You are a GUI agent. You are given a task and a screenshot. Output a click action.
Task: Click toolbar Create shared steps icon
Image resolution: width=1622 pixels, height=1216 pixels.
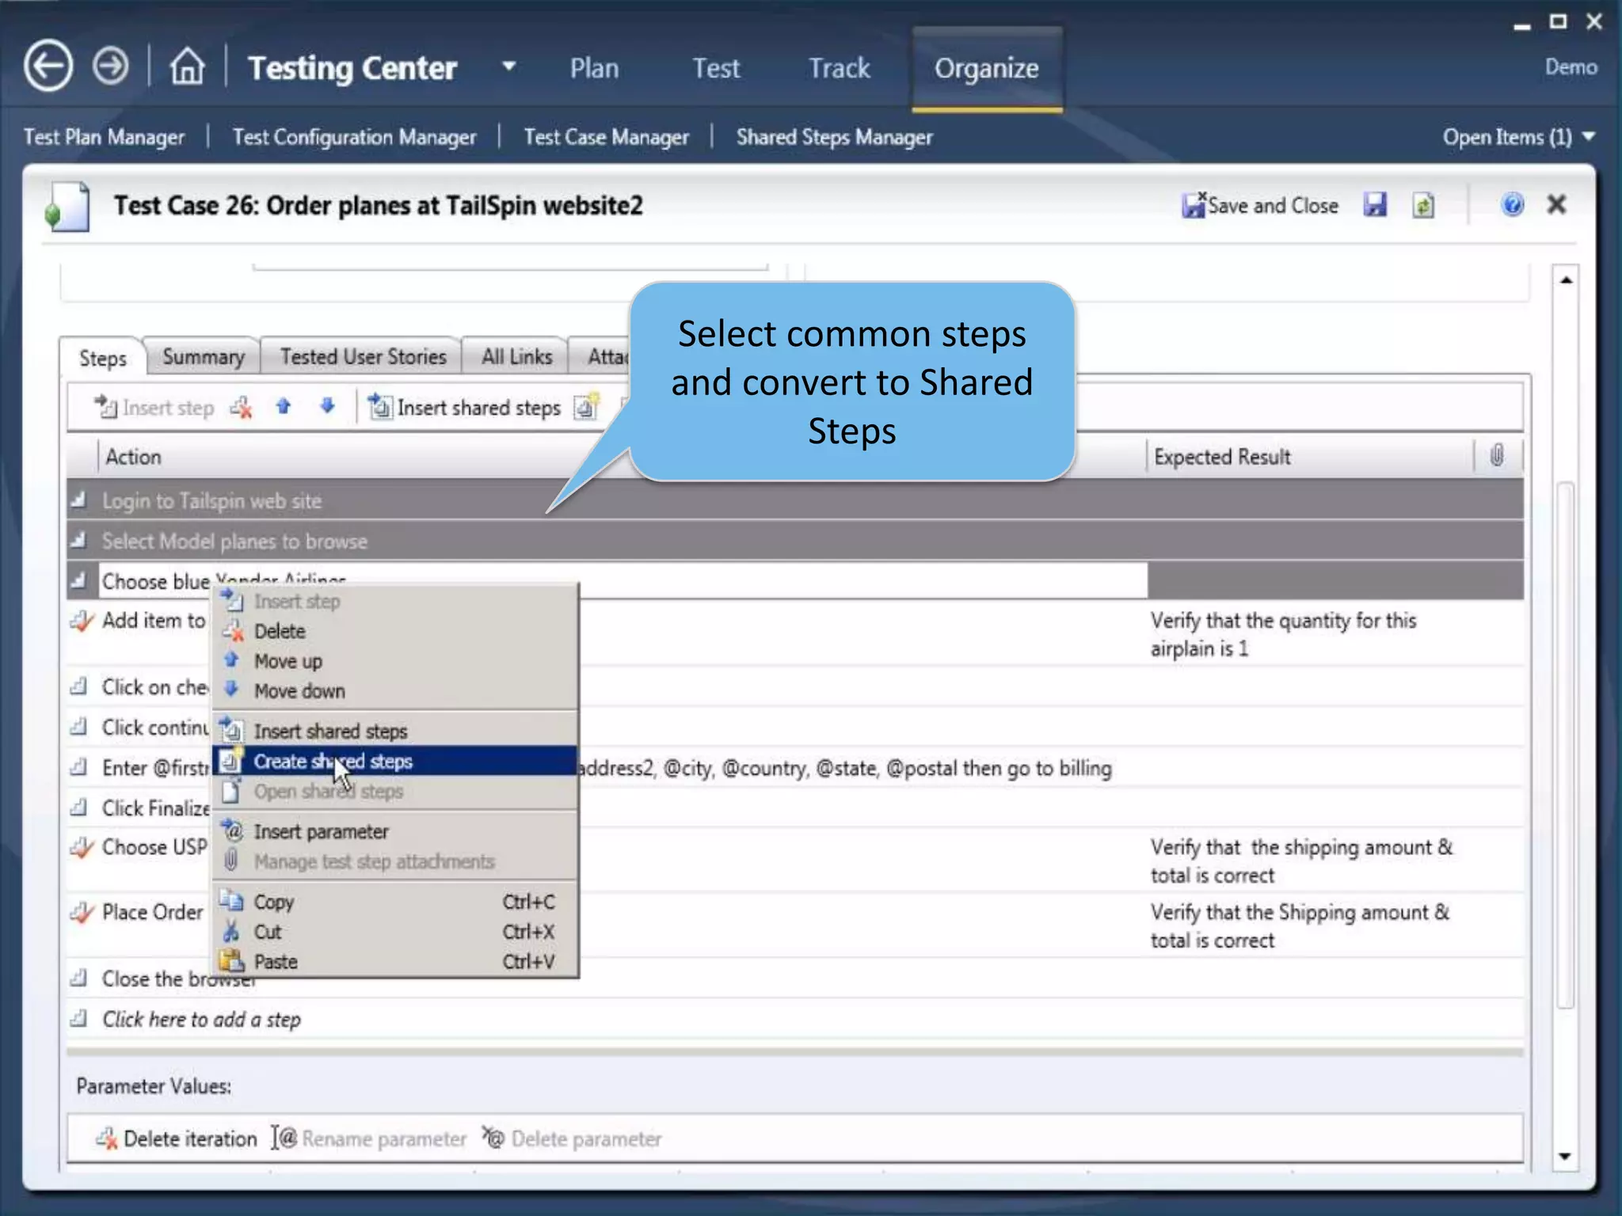586,407
